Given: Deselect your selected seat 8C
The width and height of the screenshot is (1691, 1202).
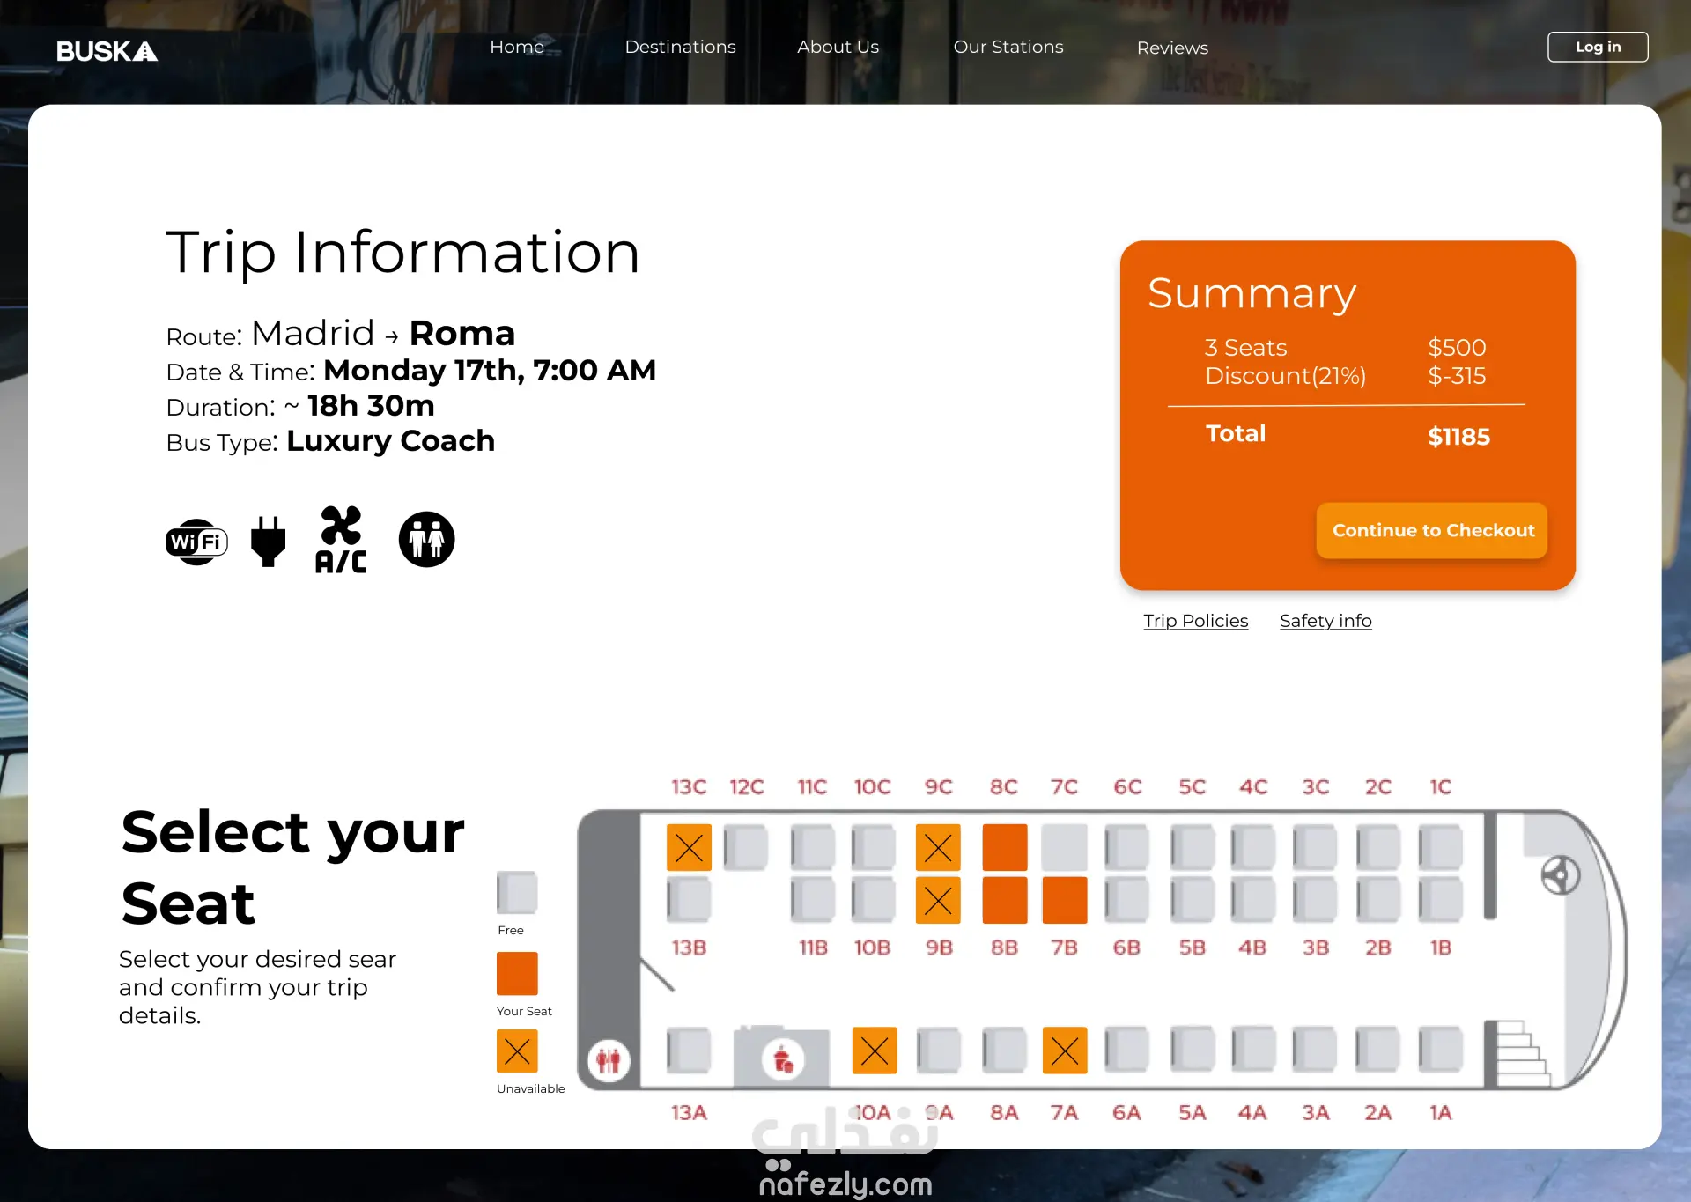Looking at the screenshot, I should click(x=1004, y=847).
